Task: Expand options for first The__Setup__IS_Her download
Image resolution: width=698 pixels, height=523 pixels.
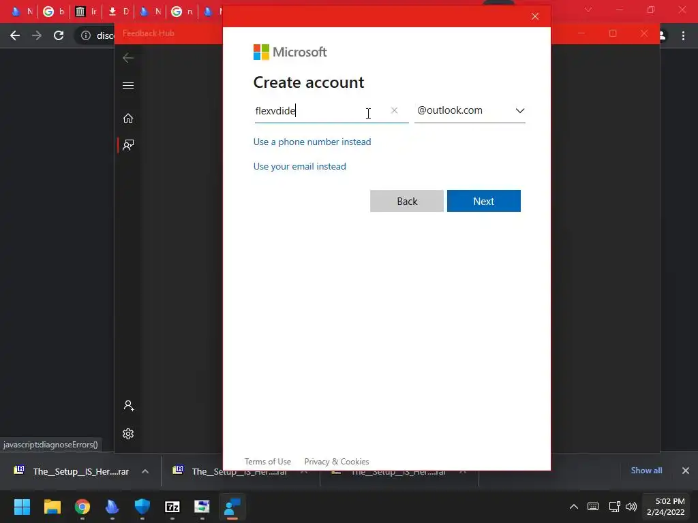Action: tap(145, 471)
